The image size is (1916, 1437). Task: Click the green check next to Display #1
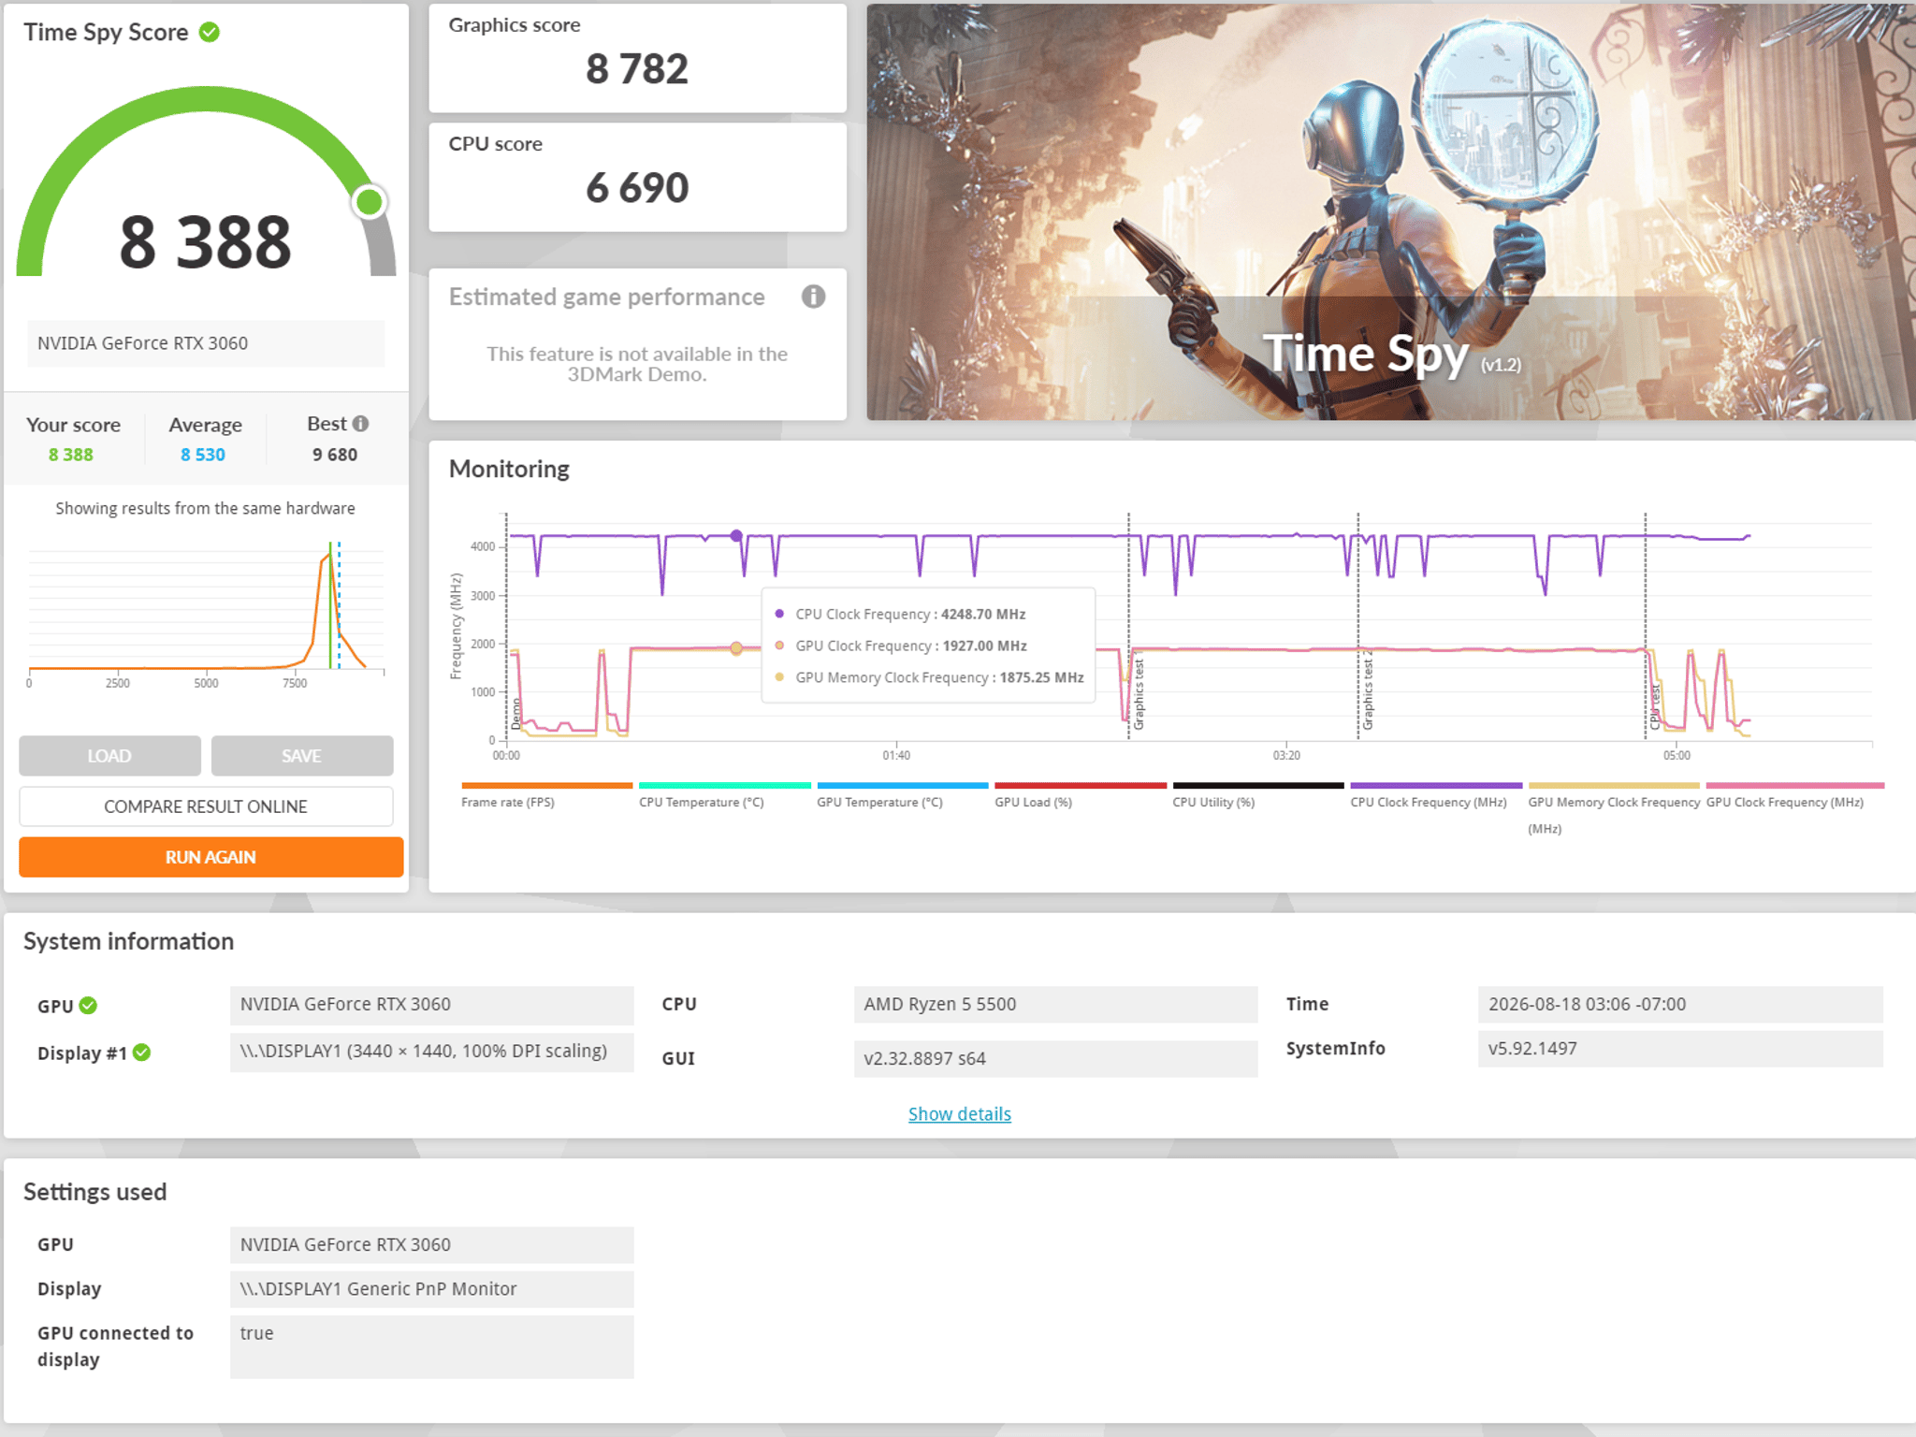141,1052
